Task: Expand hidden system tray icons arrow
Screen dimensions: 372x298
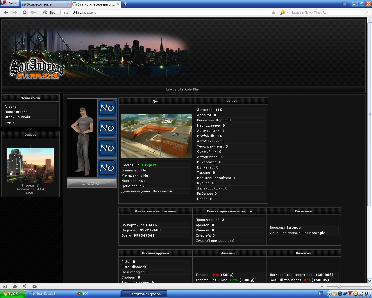Action: [329, 294]
